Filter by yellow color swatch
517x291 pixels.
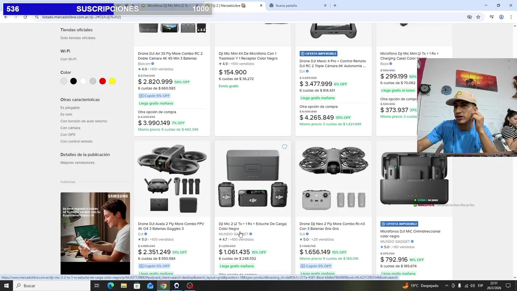point(112,81)
